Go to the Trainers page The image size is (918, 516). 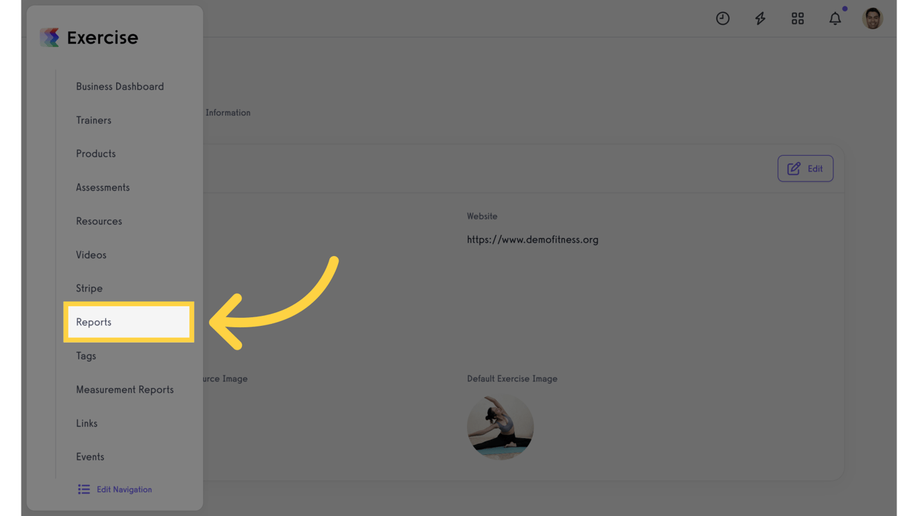point(93,120)
